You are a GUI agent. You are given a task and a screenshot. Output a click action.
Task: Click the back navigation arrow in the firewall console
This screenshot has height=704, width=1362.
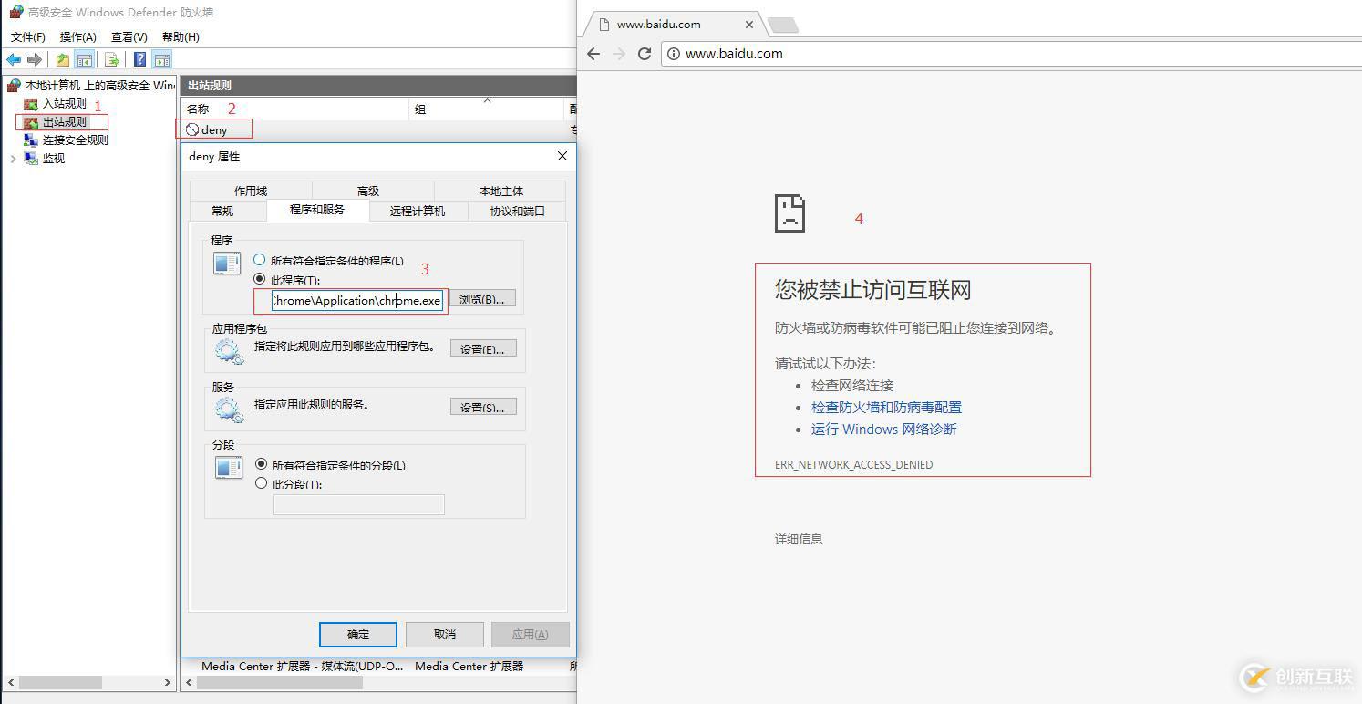tap(13, 59)
